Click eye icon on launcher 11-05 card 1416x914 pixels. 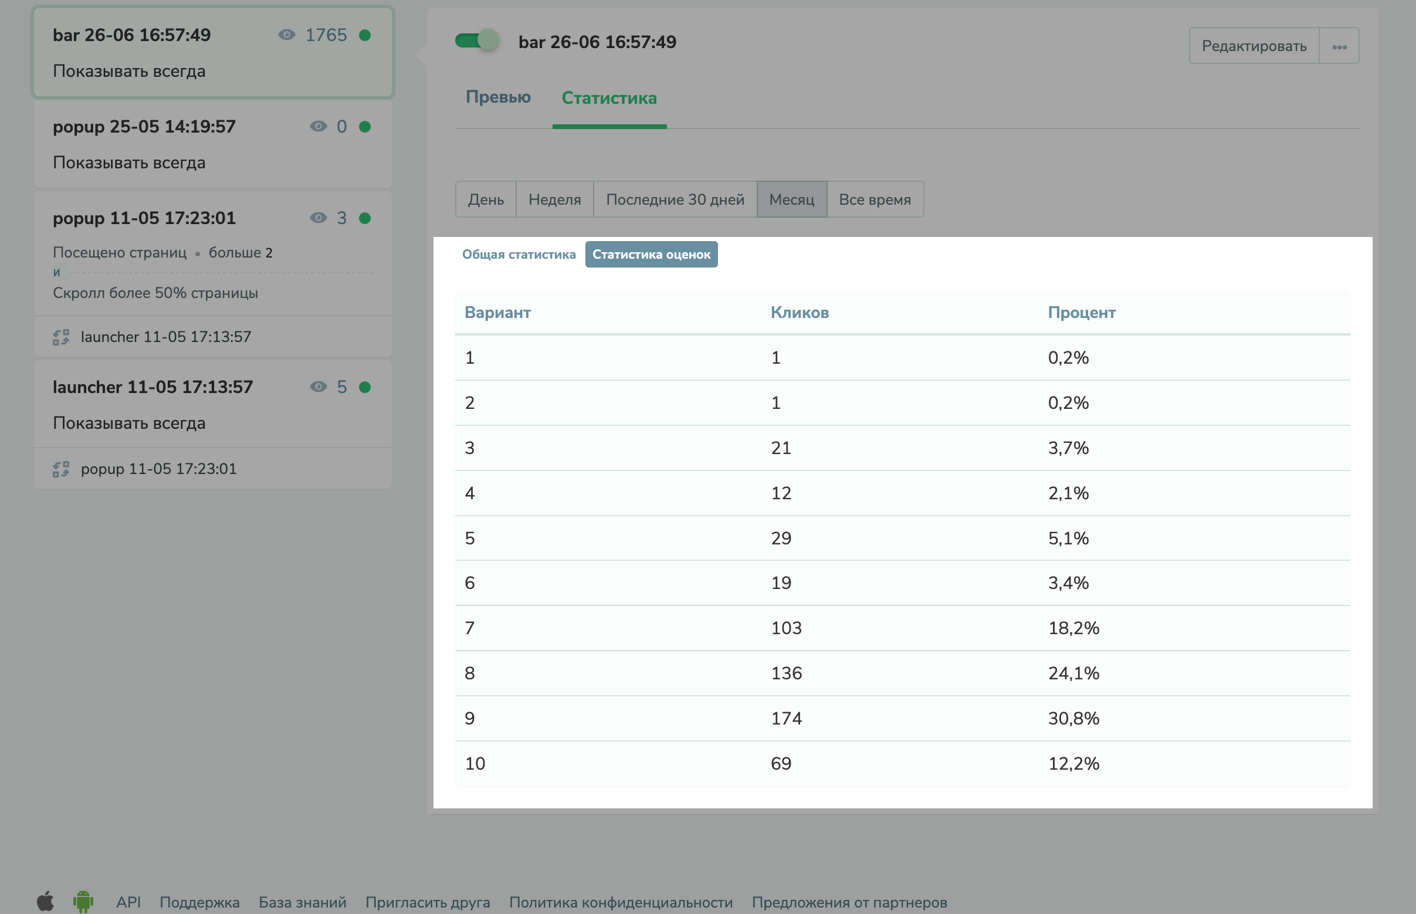pos(319,387)
